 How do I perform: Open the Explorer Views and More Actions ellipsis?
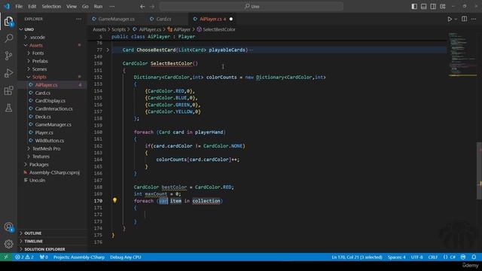(x=79, y=19)
